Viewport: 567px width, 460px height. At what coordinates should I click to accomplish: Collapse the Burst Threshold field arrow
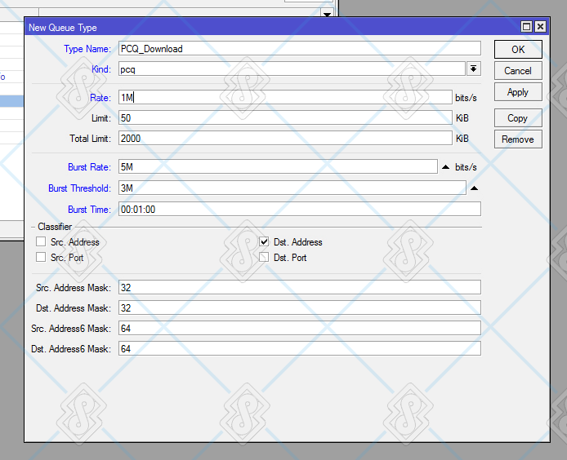click(x=474, y=188)
